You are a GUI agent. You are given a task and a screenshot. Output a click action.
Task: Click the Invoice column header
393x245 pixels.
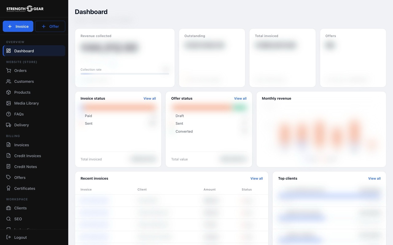(x=86, y=190)
